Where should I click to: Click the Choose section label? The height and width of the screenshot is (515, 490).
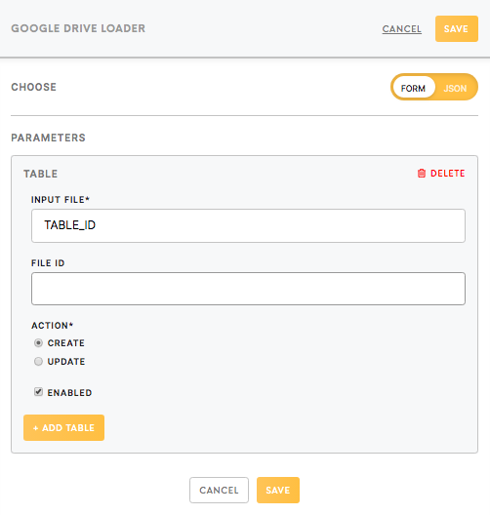pos(34,87)
